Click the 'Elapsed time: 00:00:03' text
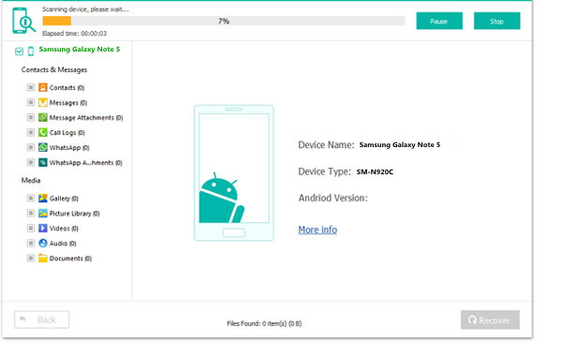The image size is (562, 342). tap(75, 34)
